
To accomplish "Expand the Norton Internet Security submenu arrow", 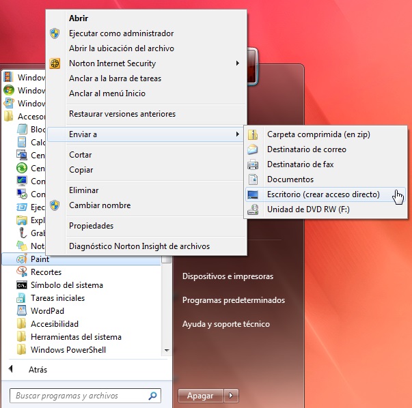I will 238,63.
